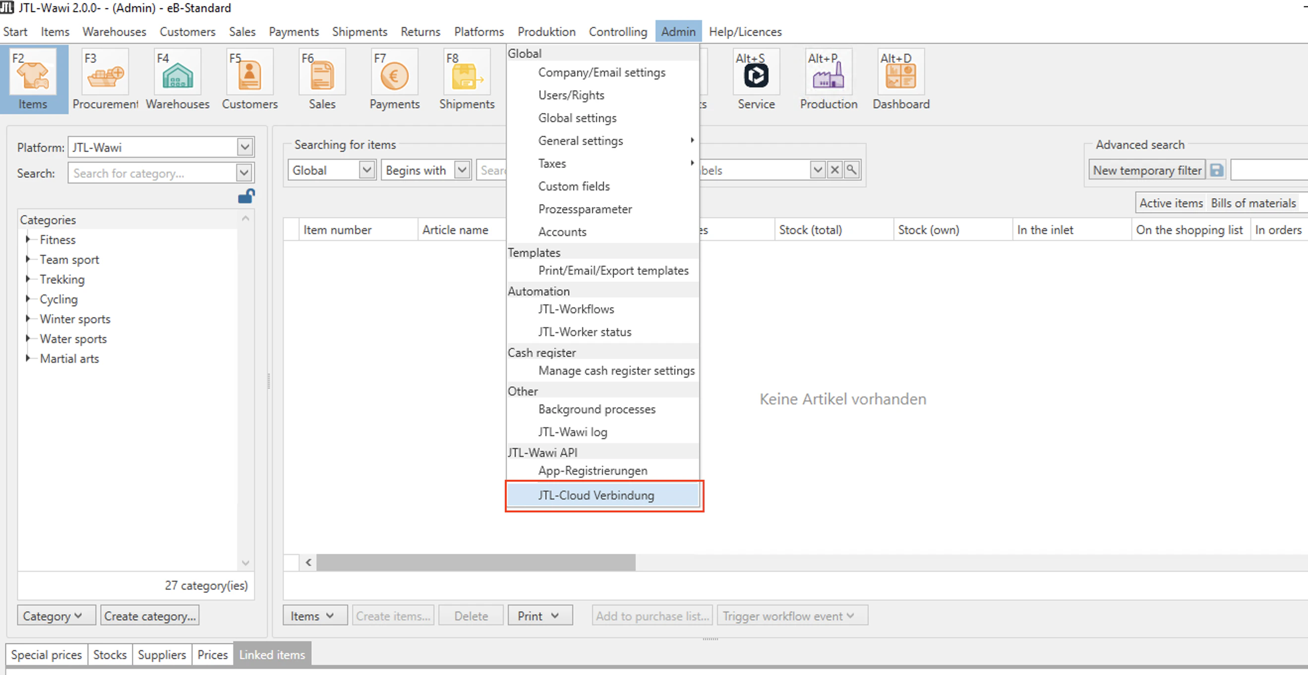Click the 'Create category...' button

150,615
